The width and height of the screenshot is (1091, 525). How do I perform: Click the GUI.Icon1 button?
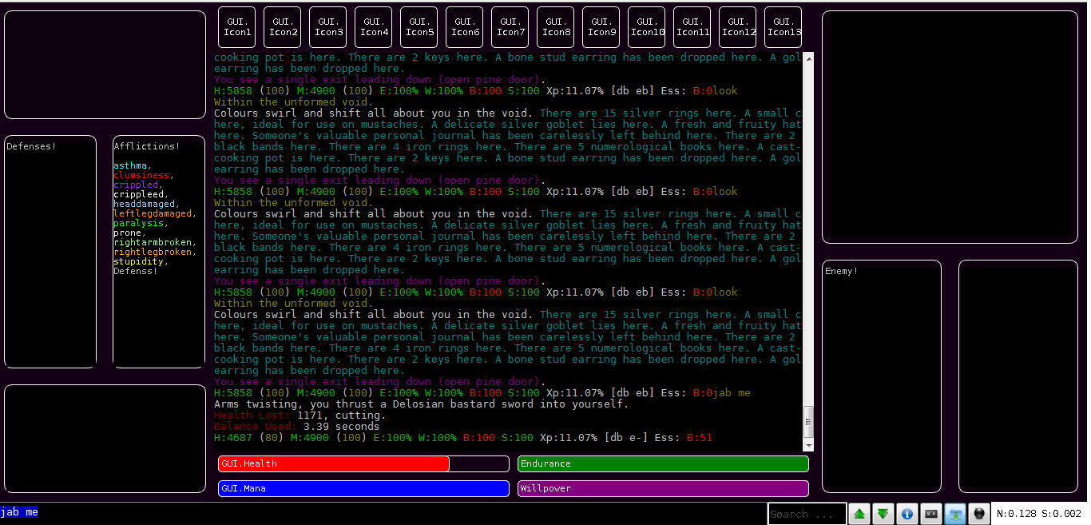pyautogui.click(x=237, y=27)
